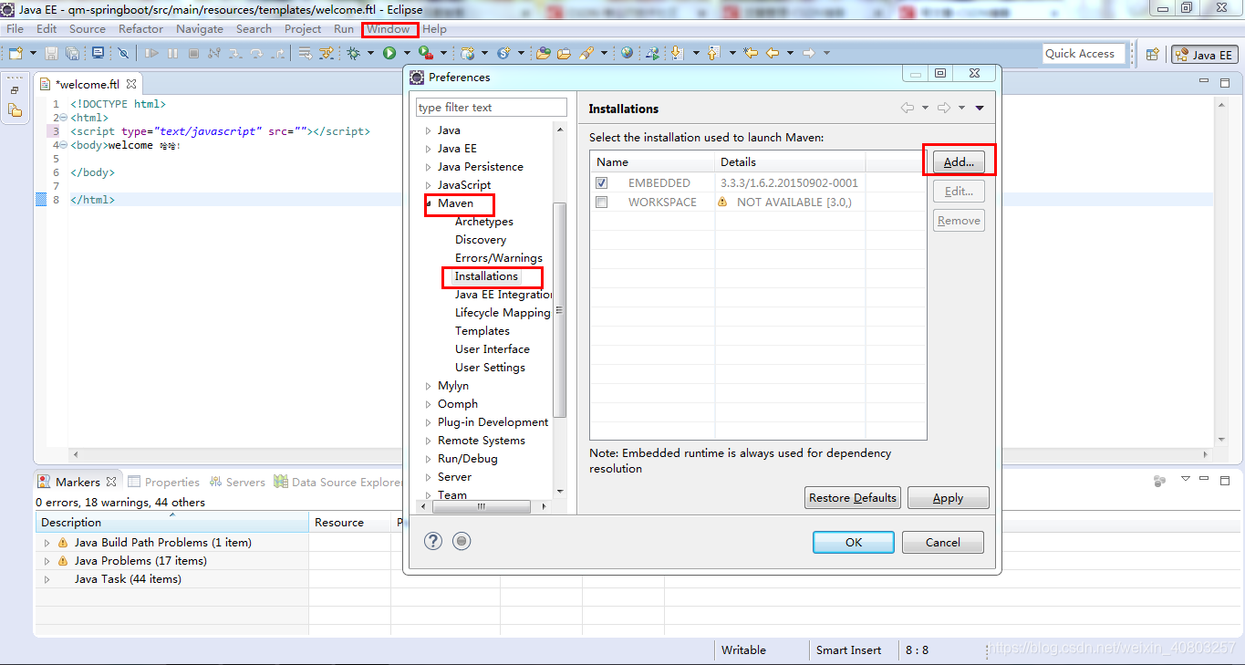Click the Preferences back navigation arrow
The height and width of the screenshot is (665, 1245).
(908, 108)
